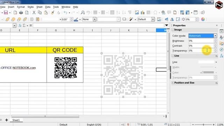Flip image vertically icon

pos(166,19)
